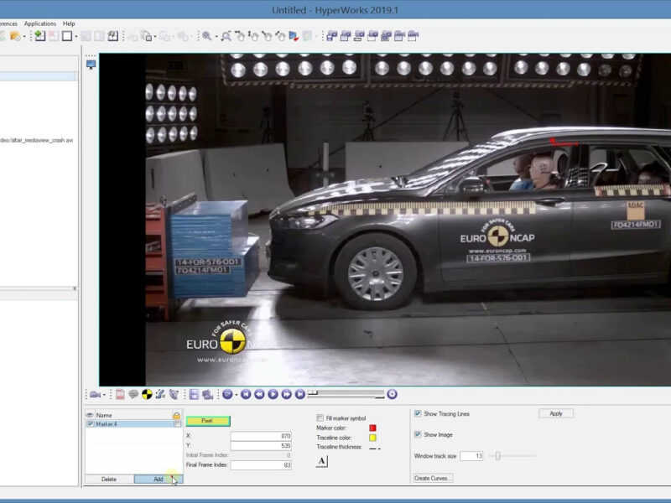Click the Delete marker button

(x=109, y=479)
